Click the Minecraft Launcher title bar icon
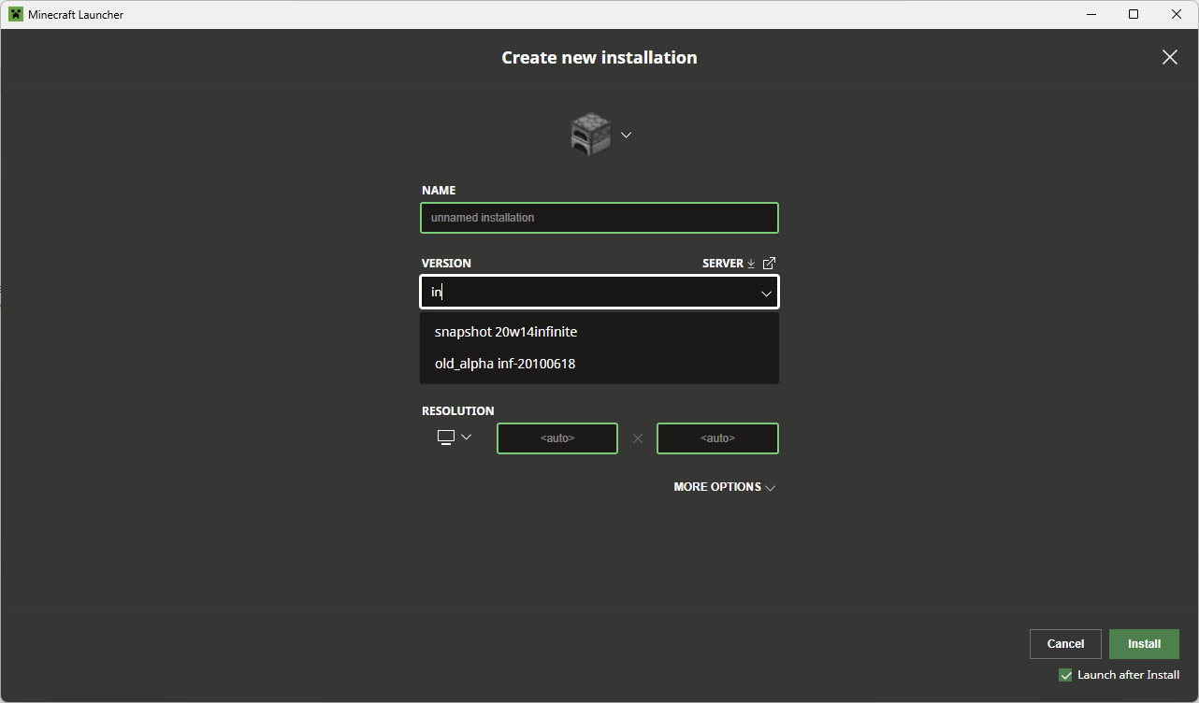Image resolution: width=1199 pixels, height=703 pixels. (16, 15)
